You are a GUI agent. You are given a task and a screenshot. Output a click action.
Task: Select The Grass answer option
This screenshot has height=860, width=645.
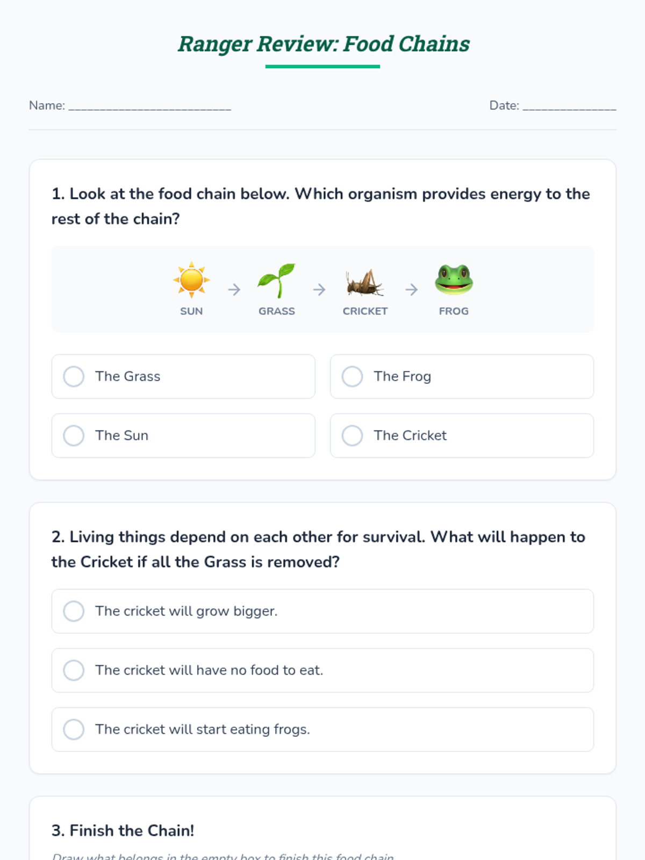pyautogui.click(x=183, y=376)
